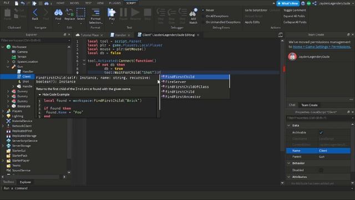Click the undo arrow in title bar
This screenshot has width=355, height=200.
point(23,3)
